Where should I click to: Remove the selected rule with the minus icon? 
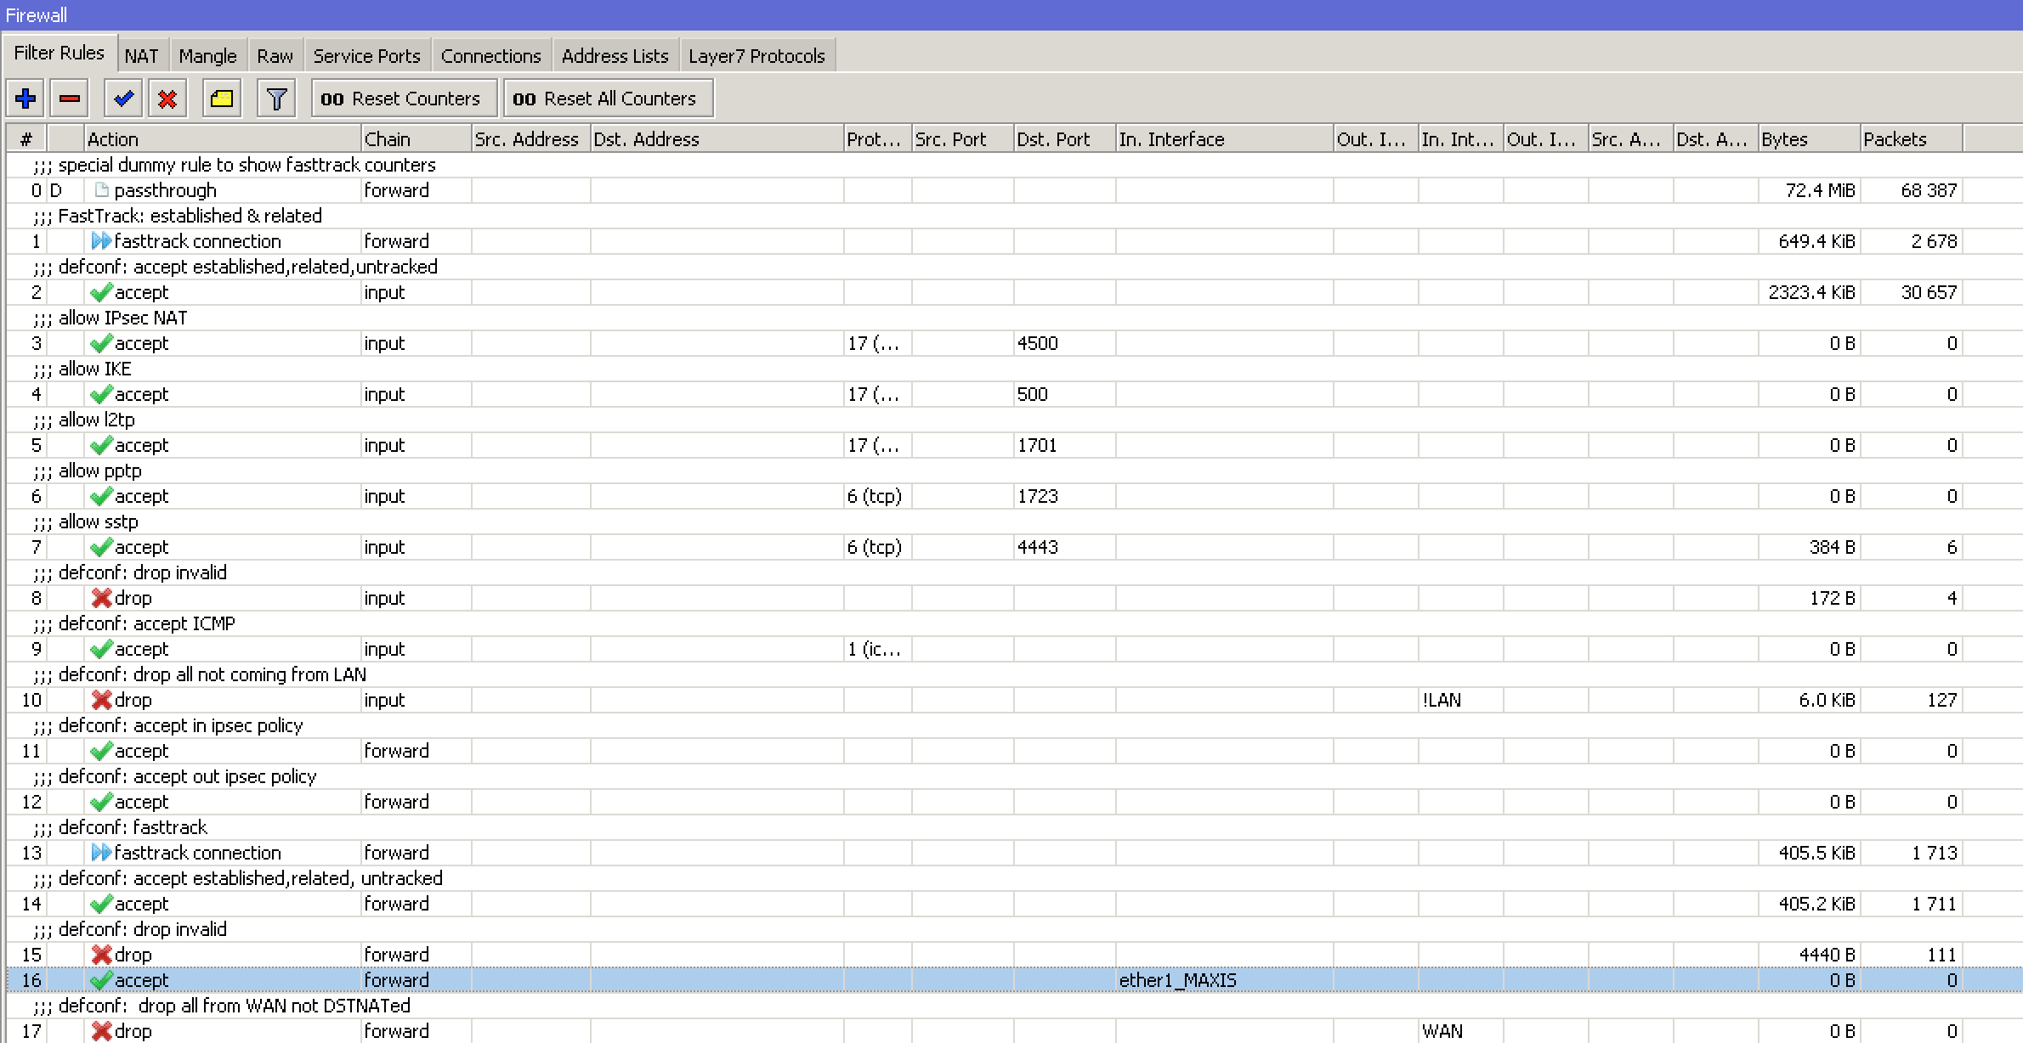(70, 99)
